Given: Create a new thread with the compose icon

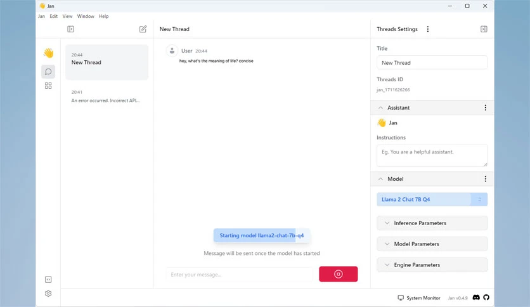Looking at the screenshot, I should coord(143,29).
